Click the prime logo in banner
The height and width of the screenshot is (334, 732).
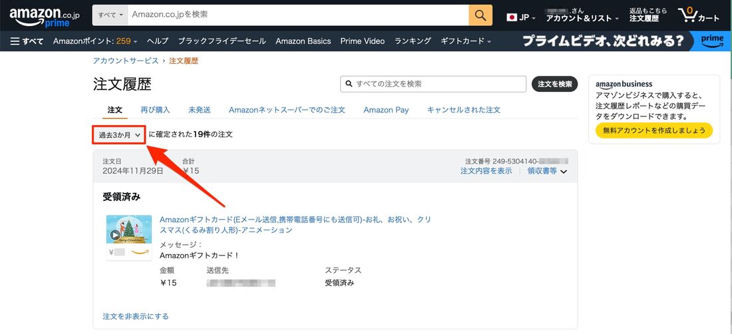[711, 41]
